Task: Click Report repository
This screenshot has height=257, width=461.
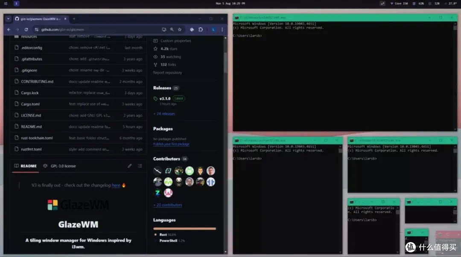Action: point(167,72)
